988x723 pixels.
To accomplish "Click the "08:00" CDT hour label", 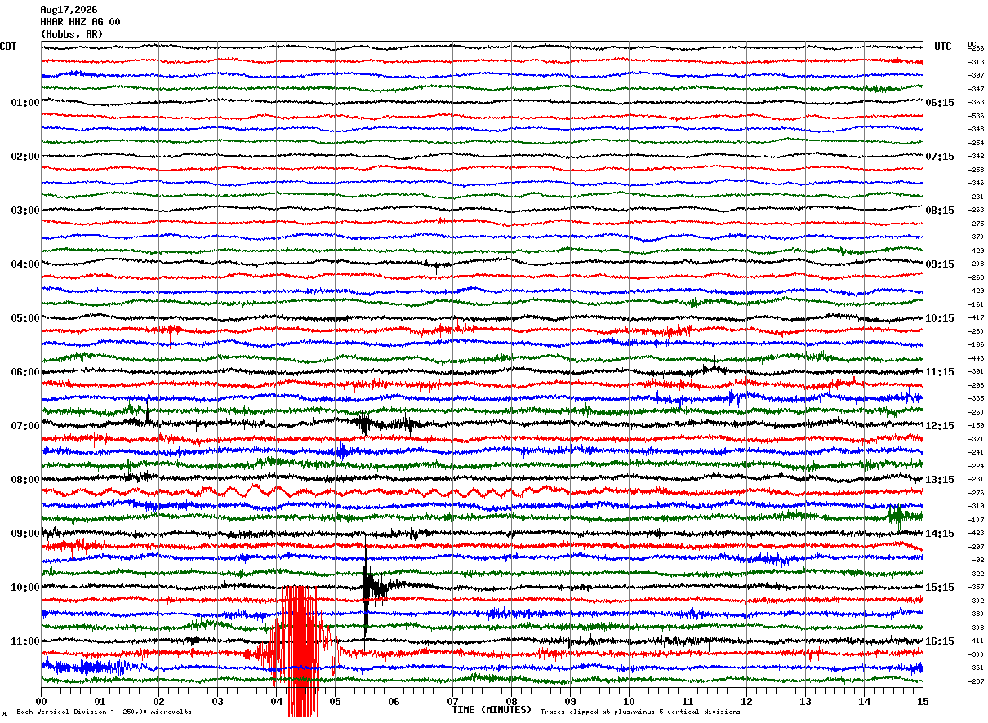I will click(x=25, y=480).
